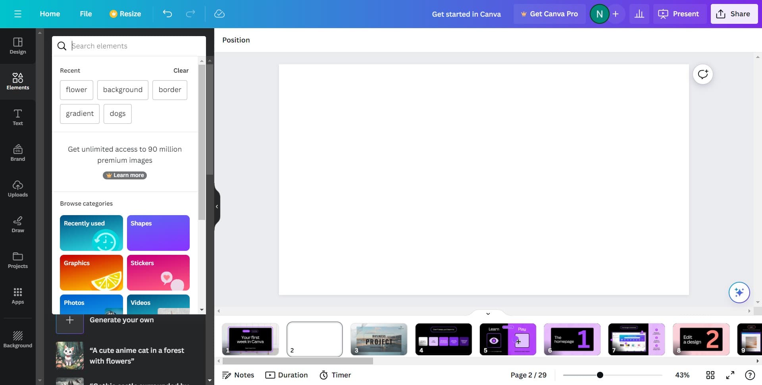Collapse the elements side panel

217,206
